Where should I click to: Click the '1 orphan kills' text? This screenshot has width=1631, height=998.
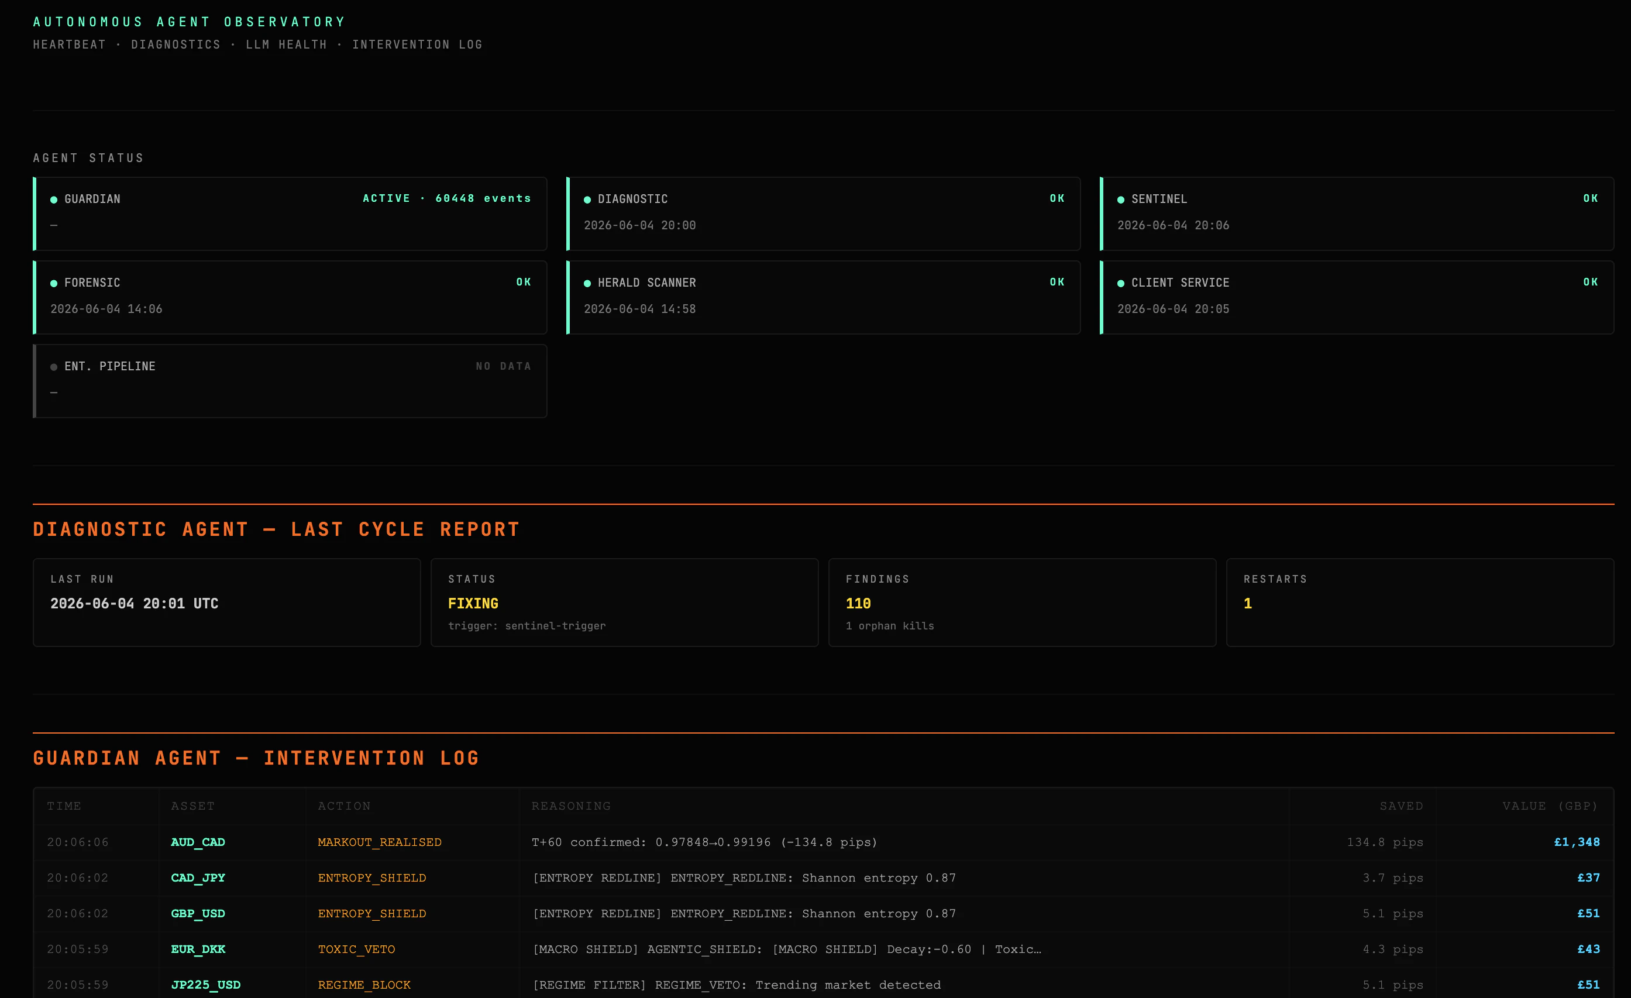(x=890, y=626)
